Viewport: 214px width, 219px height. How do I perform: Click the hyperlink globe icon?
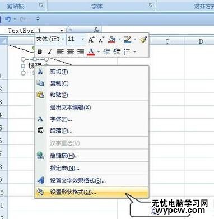(40, 155)
